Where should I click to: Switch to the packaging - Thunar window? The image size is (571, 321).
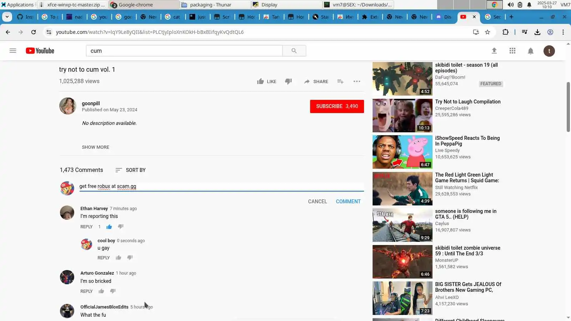tap(215, 5)
